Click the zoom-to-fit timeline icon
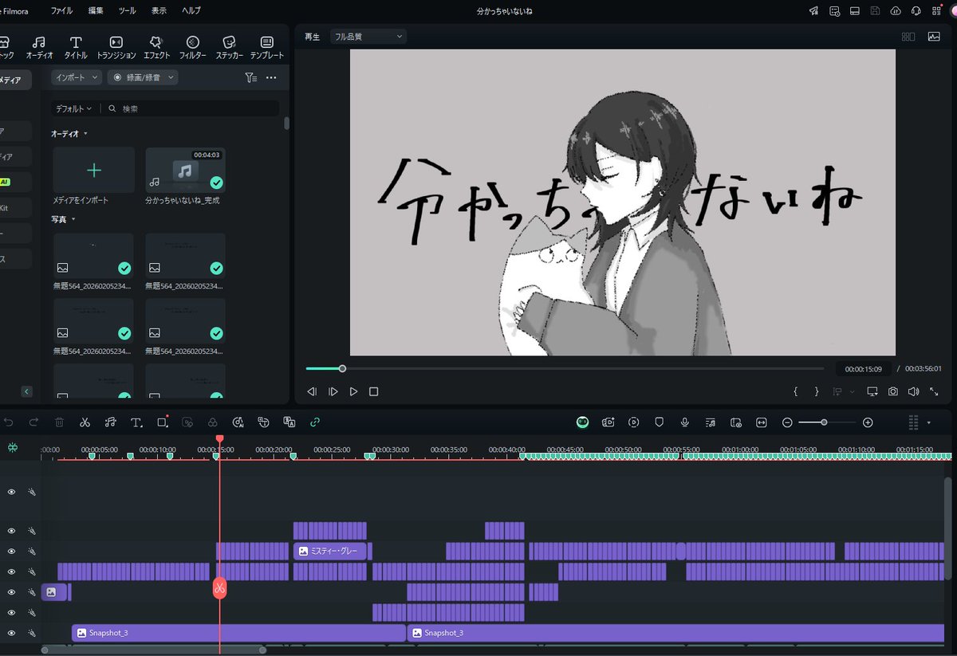The image size is (957, 656). tap(762, 422)
